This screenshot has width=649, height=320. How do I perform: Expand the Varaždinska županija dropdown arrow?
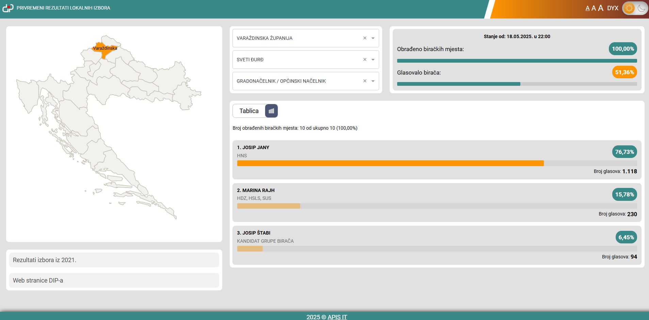coord(373,38)
